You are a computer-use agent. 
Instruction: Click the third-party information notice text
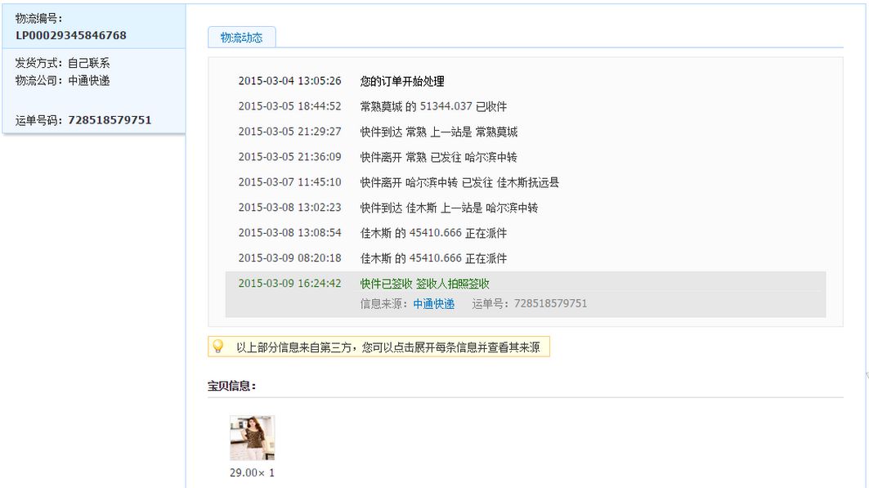pos(387,347)
